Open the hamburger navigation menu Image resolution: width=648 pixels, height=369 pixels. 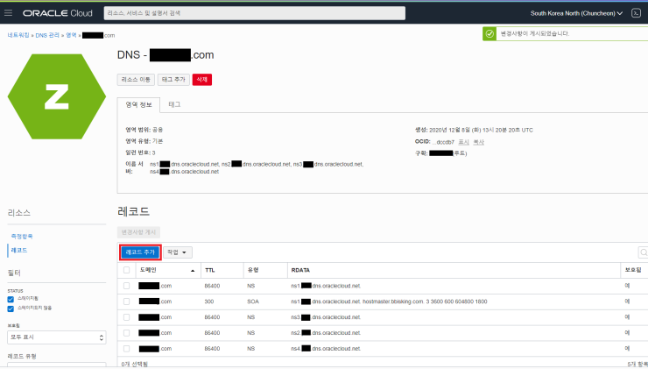pos(9,13)
